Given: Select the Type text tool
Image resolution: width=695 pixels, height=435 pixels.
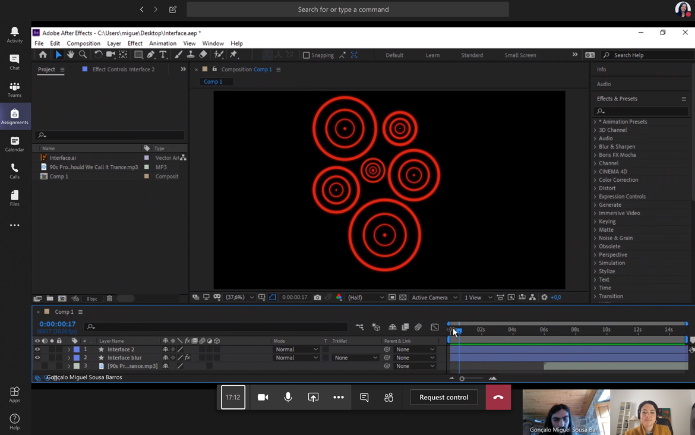Looking at the screenshot, I should point(163,55).
